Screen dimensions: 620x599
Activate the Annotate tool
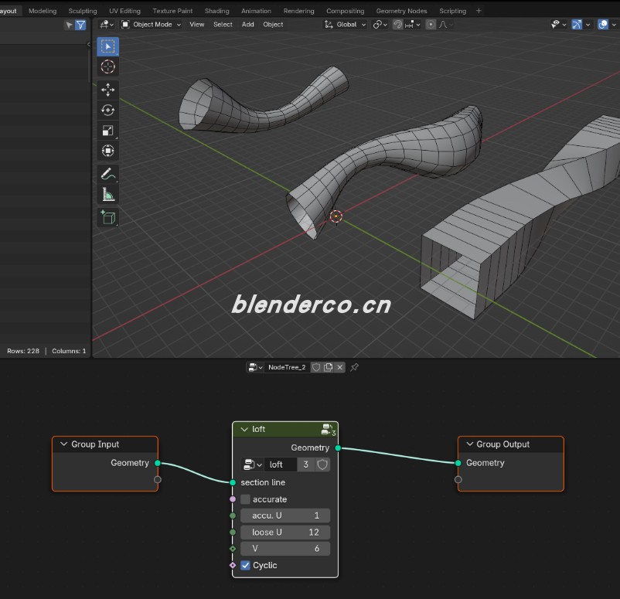pos(107,174)
